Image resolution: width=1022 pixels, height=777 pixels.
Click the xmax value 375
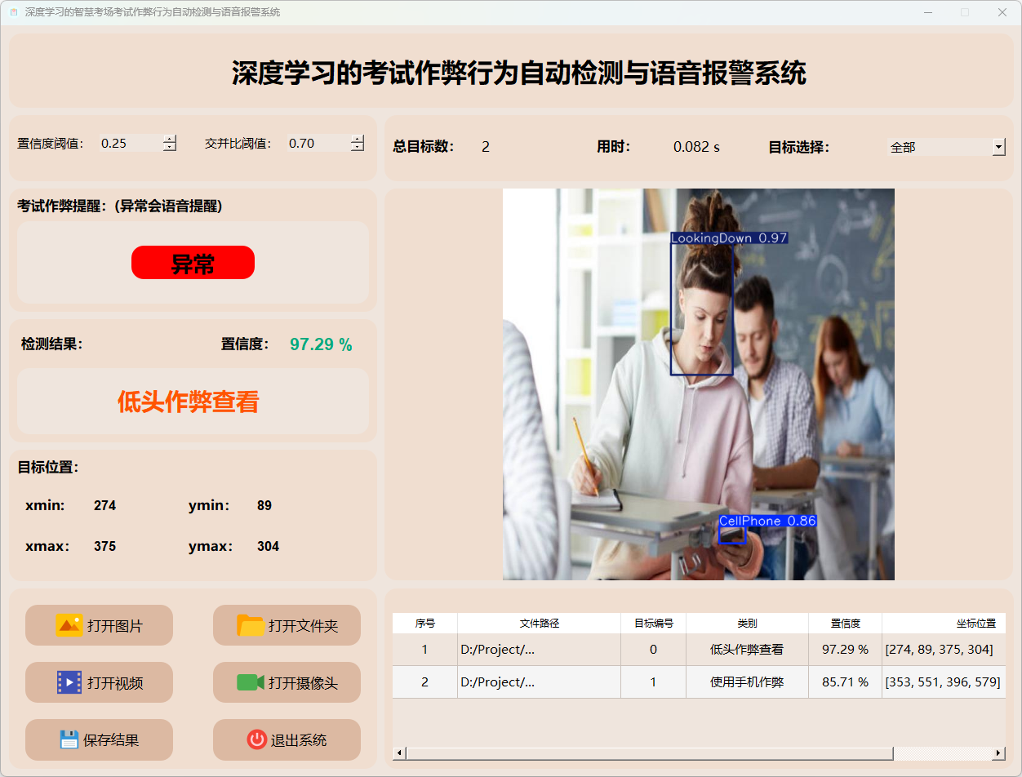coord(105,547)
